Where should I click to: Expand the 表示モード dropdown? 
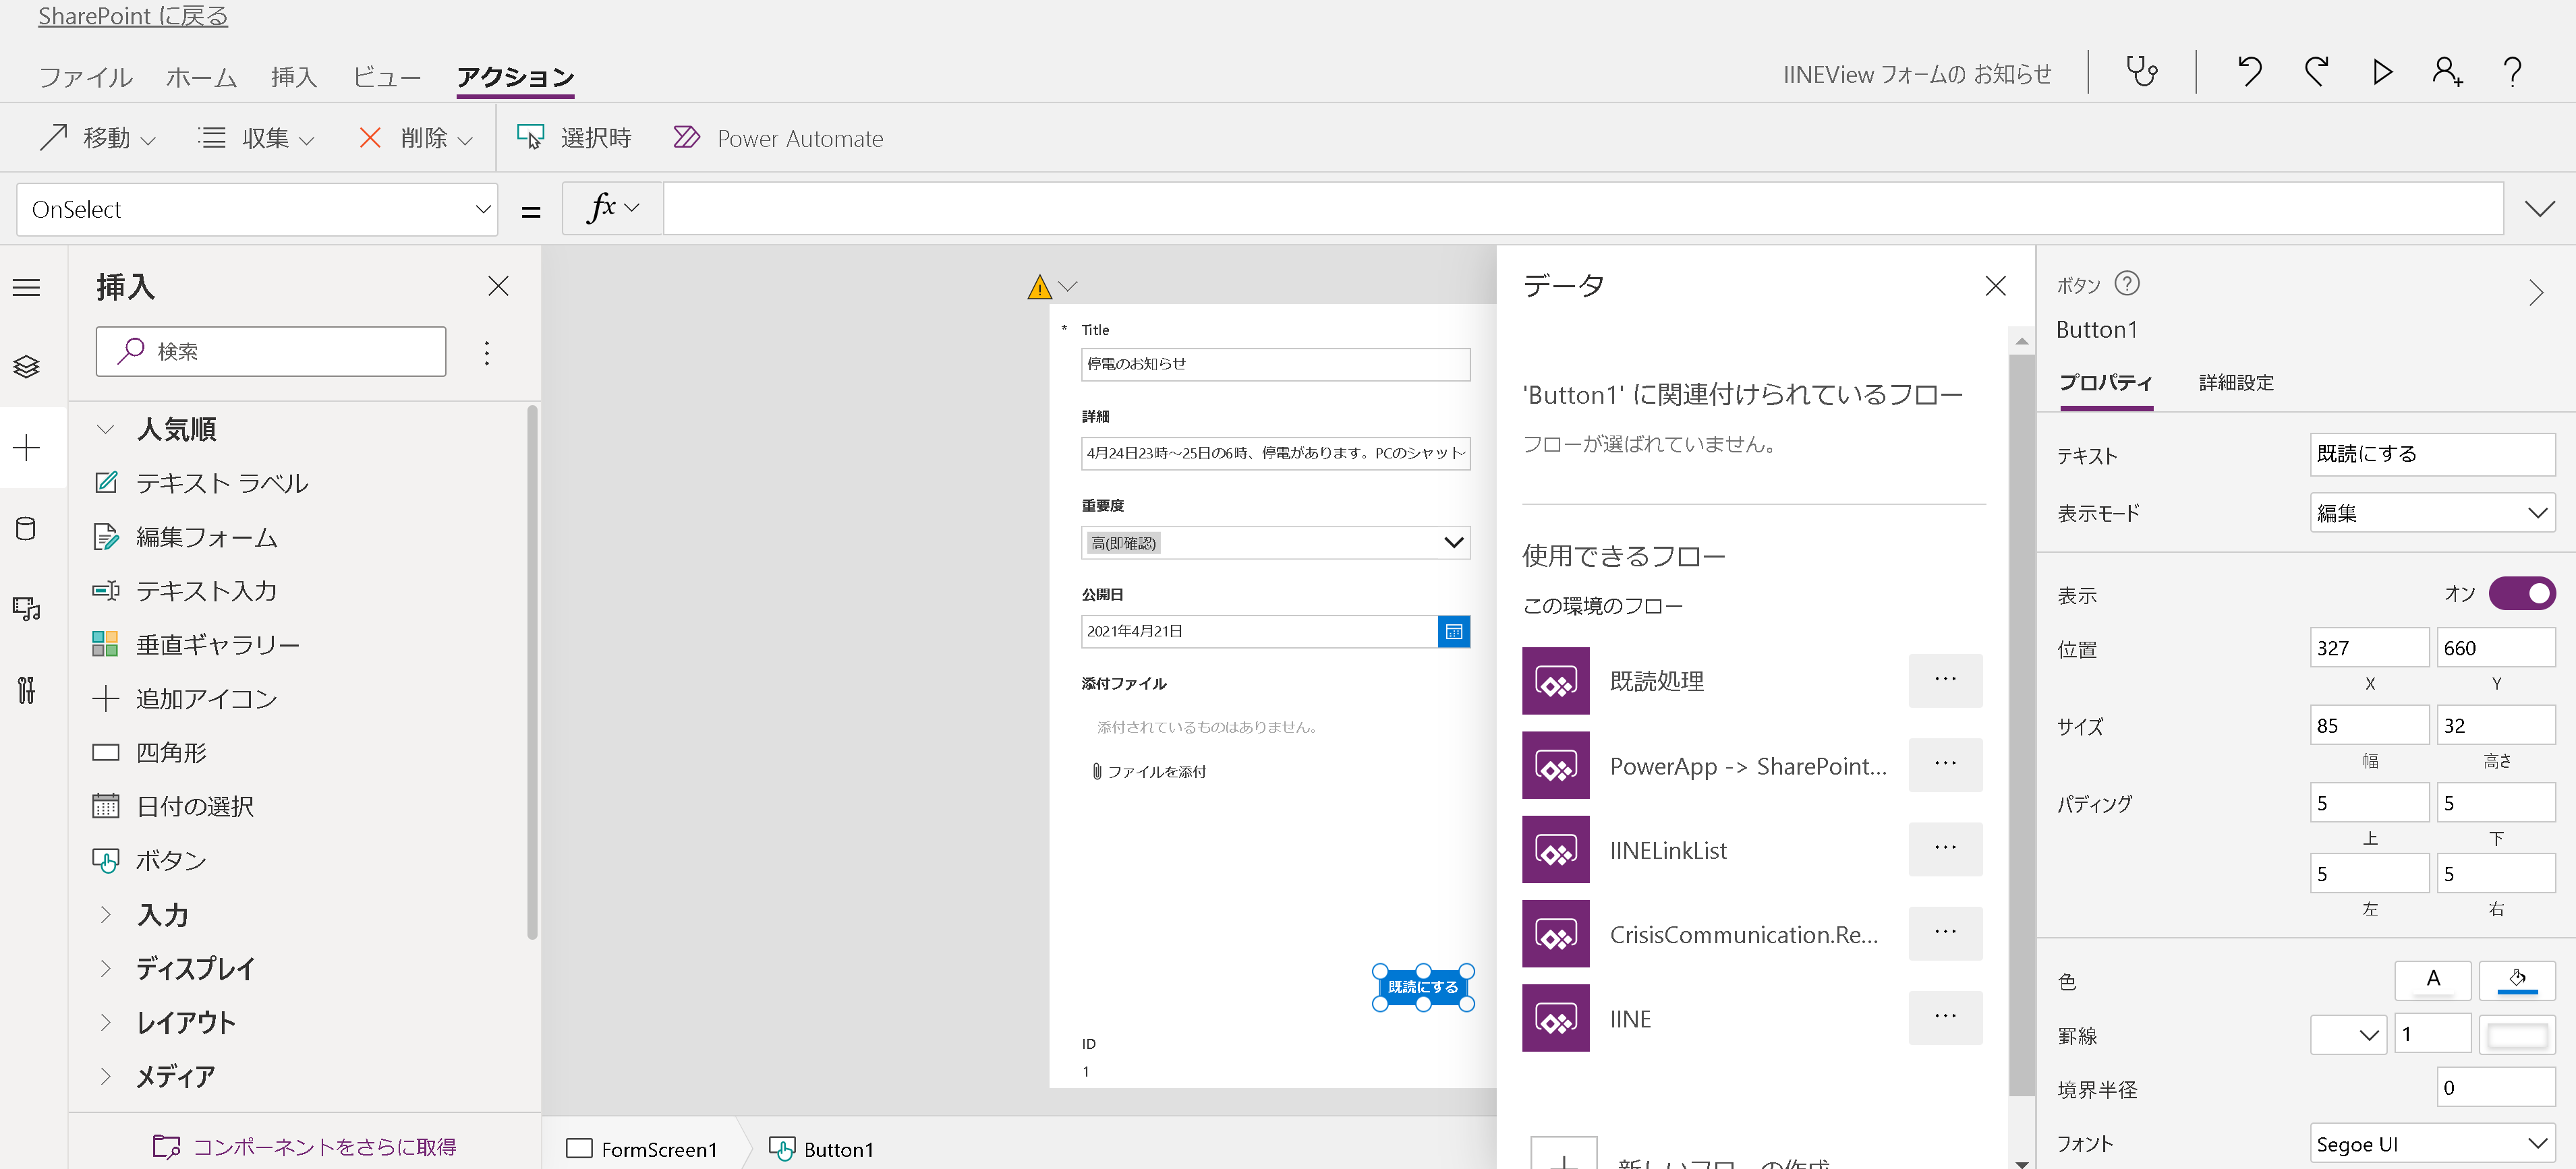(2431, 514)
